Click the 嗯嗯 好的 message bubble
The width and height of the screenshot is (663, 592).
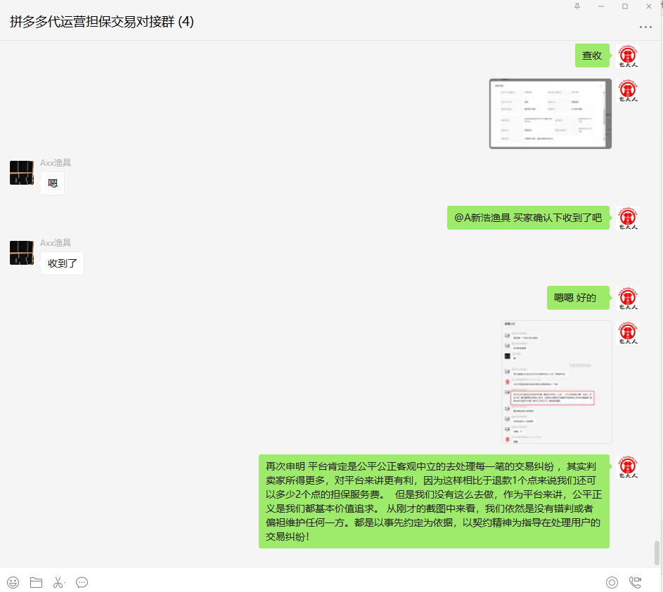pos(574,298)
